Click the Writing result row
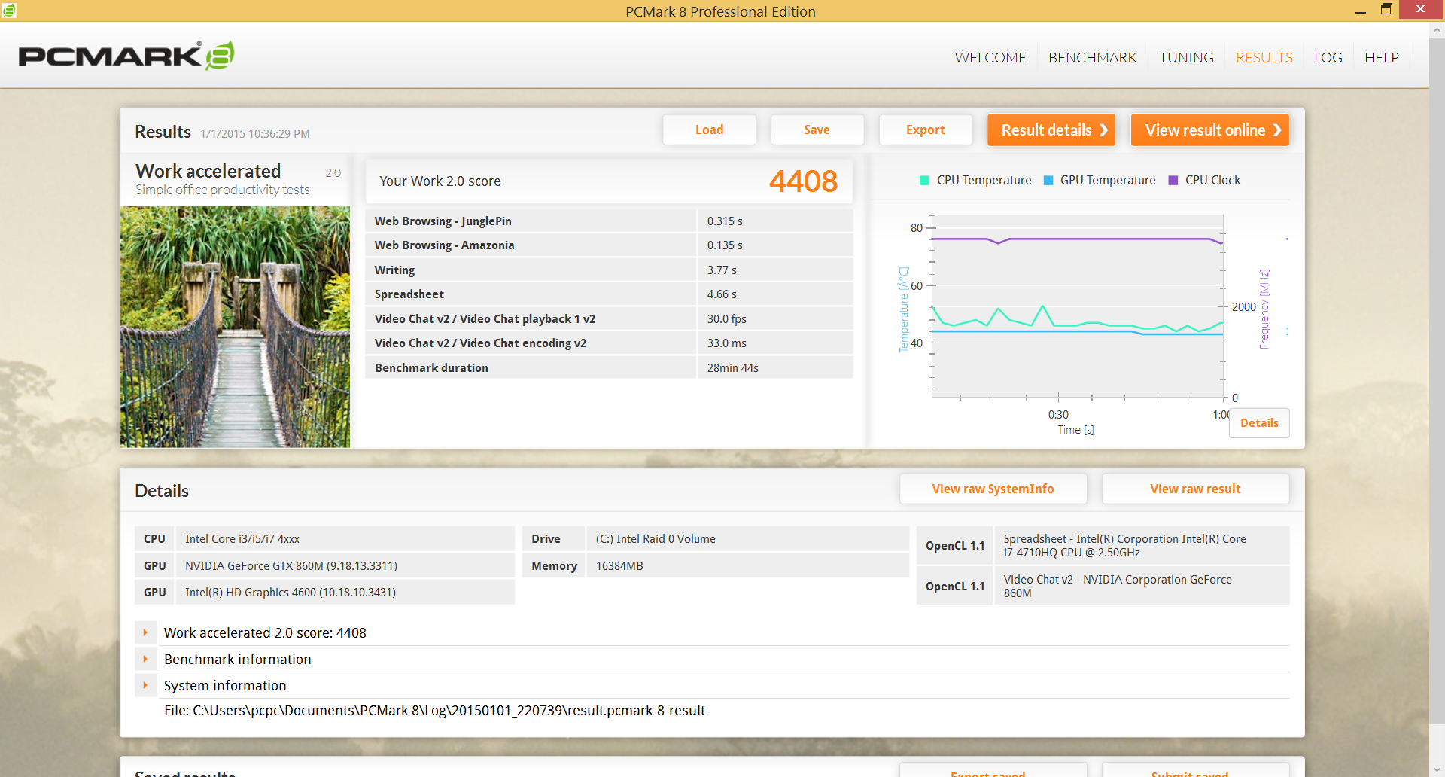The width and height of the screenshot is (1445, 777). point(609,270)
